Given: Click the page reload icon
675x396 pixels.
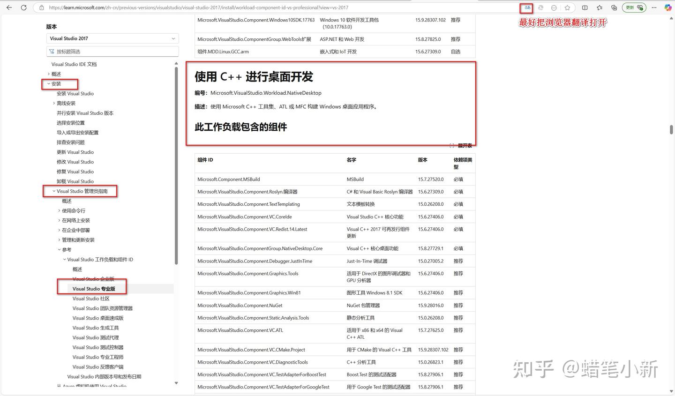Looking at the screenshot, I should [x=24, y=7].
